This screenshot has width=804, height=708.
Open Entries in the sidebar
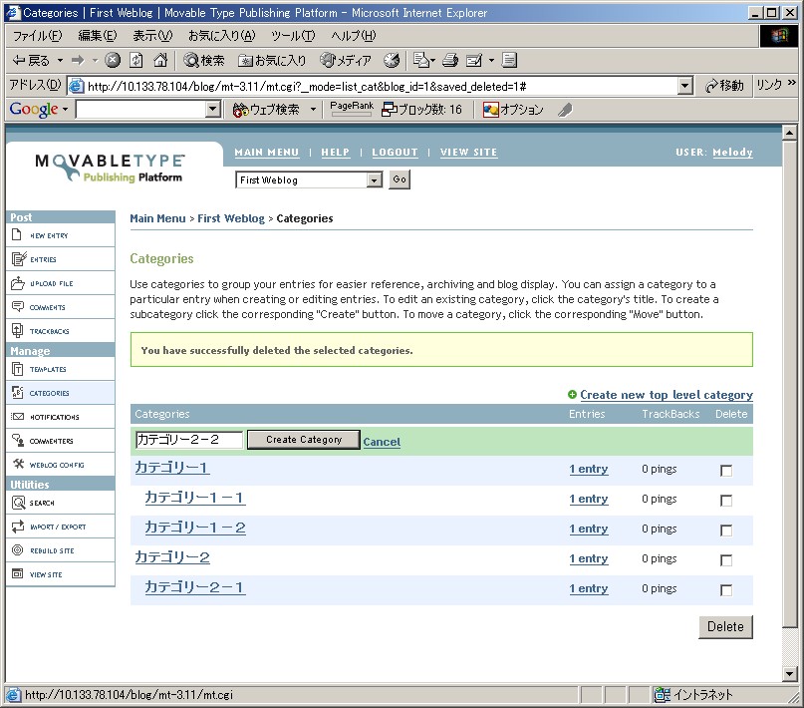click(60, 259)
